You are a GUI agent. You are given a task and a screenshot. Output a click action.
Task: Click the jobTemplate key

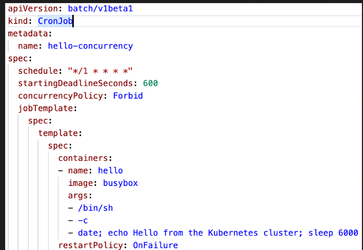45,108
